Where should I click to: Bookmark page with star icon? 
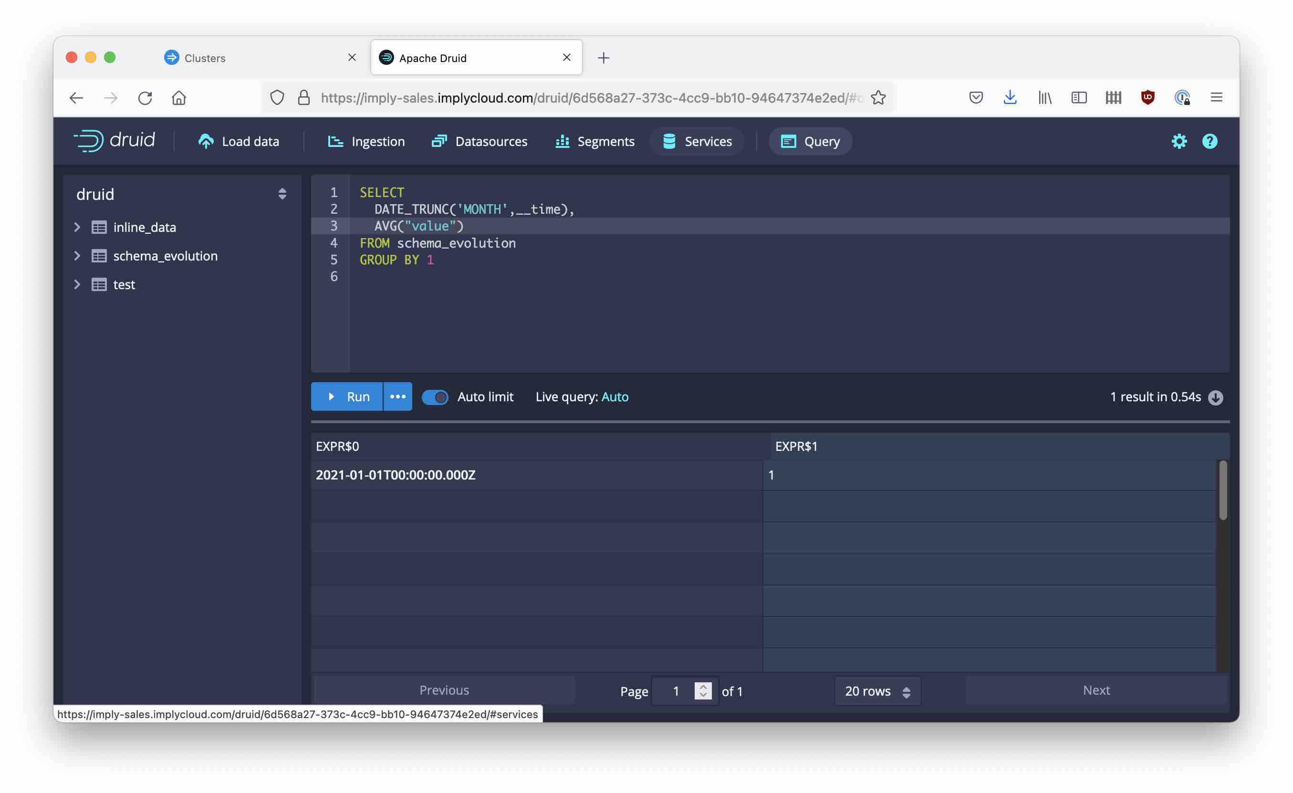(x=878, y=98)
